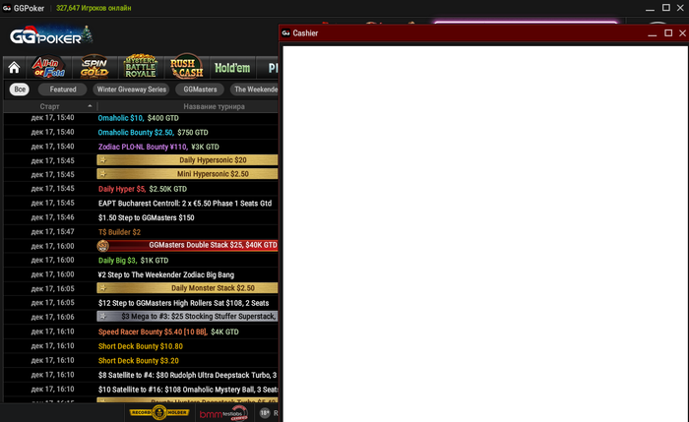Filter tournaments by GGMasters
689x422 pixels.
coord(200,90)
